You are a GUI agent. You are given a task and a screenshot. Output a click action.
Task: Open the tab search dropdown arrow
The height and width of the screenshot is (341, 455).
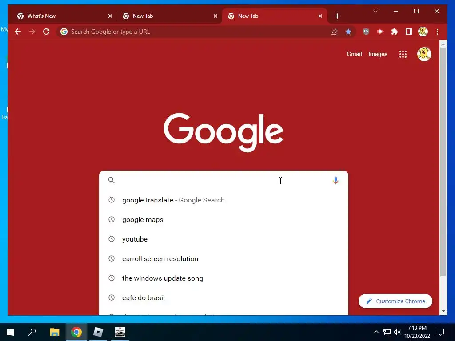pos(375,11)
